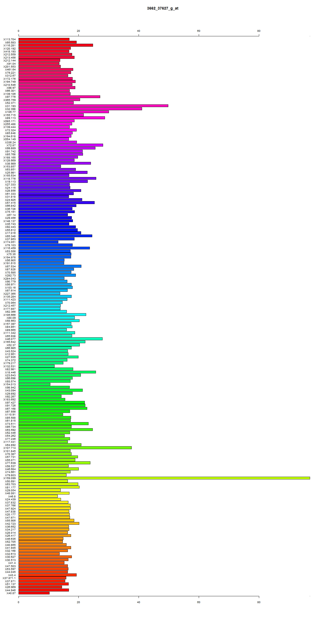This screenshot has height=636, width=318.
Task: Click the bar for X44.946
Action: coord(44,590)
